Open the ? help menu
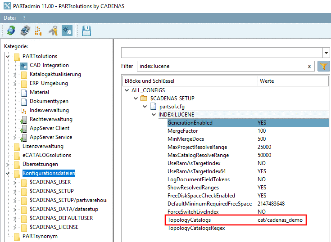This screenshot has height=242, width=331. [x=24, y=18]
